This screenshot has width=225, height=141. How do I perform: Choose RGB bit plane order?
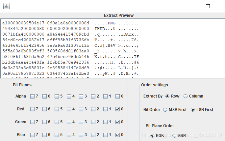pyautogui.click(x=152, y=135)
